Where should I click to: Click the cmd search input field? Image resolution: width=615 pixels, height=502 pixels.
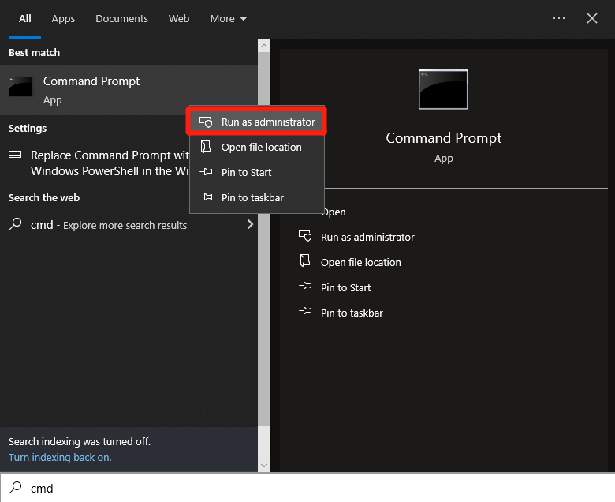pos(315,488)
